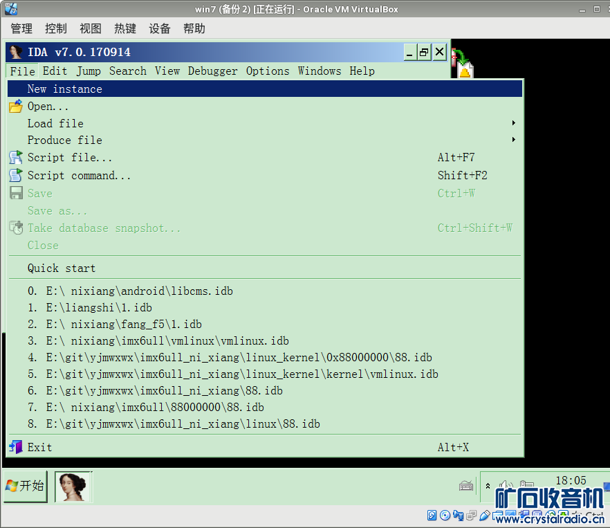Open recent file 7 88000000\88.idb

pyautogui.click(x=264, y=407)
